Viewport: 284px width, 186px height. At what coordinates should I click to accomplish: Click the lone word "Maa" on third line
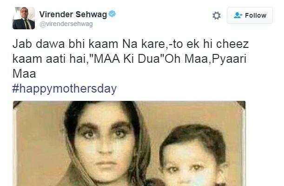pos(24,74)
